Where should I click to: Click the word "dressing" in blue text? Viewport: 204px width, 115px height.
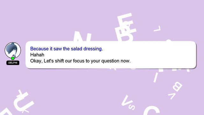pos(92,49)
